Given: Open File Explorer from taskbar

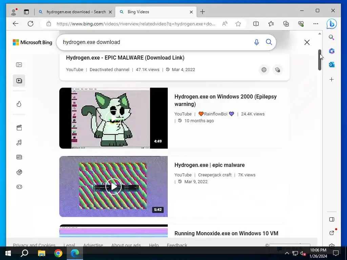Looking at the screenshot, I should pos(41,253).
